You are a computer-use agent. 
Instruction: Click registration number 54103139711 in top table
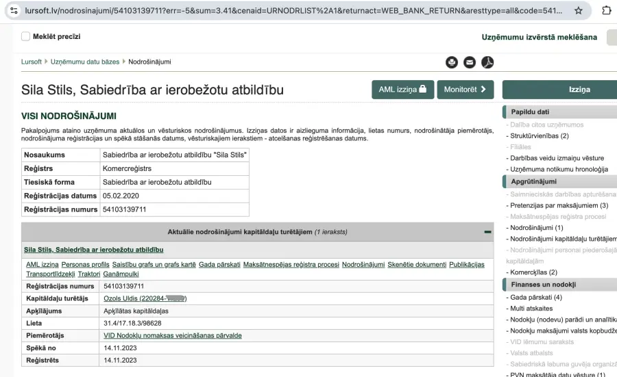124,209
